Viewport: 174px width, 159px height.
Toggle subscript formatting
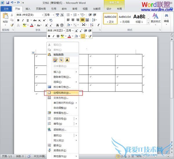(x=40, y=20)
